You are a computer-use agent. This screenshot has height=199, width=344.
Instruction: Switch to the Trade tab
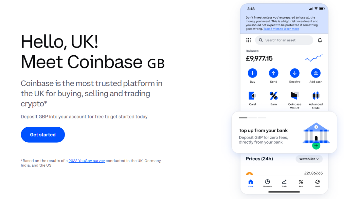click(284, 183)
